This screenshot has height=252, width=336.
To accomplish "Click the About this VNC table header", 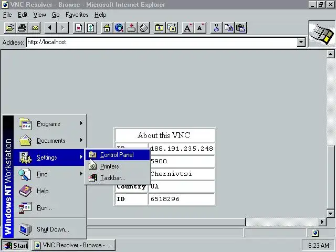I will pyautogui.click(x=164, y=135).
